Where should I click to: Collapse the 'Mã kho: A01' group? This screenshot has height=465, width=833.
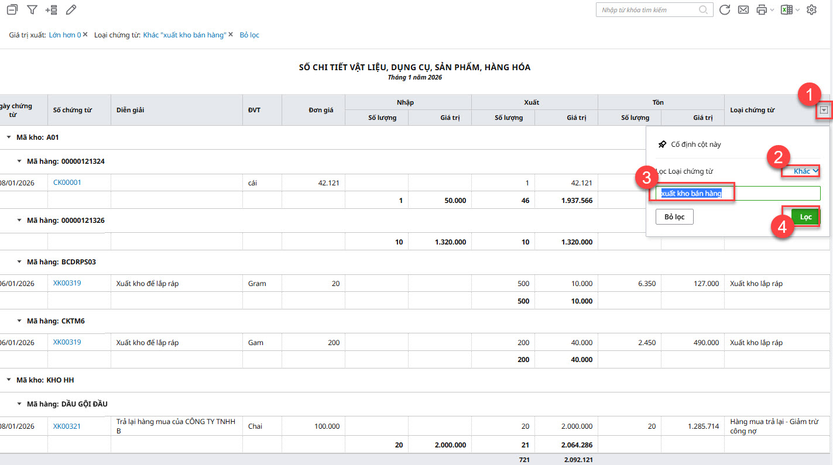click(x=9, y=137)
